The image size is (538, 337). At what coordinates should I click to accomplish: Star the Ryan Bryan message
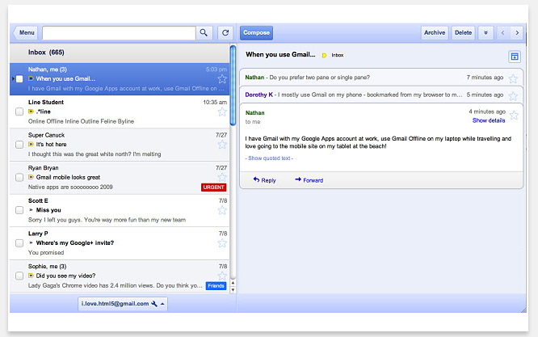(x=222, y=178)
